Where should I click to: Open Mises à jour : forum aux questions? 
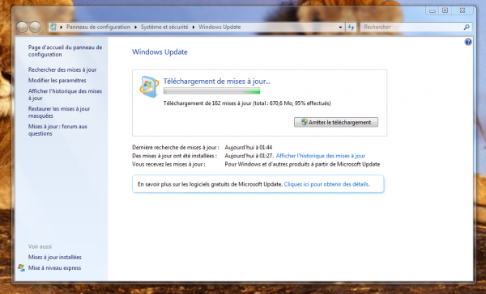pyautogui.click(x=58, y=130)
